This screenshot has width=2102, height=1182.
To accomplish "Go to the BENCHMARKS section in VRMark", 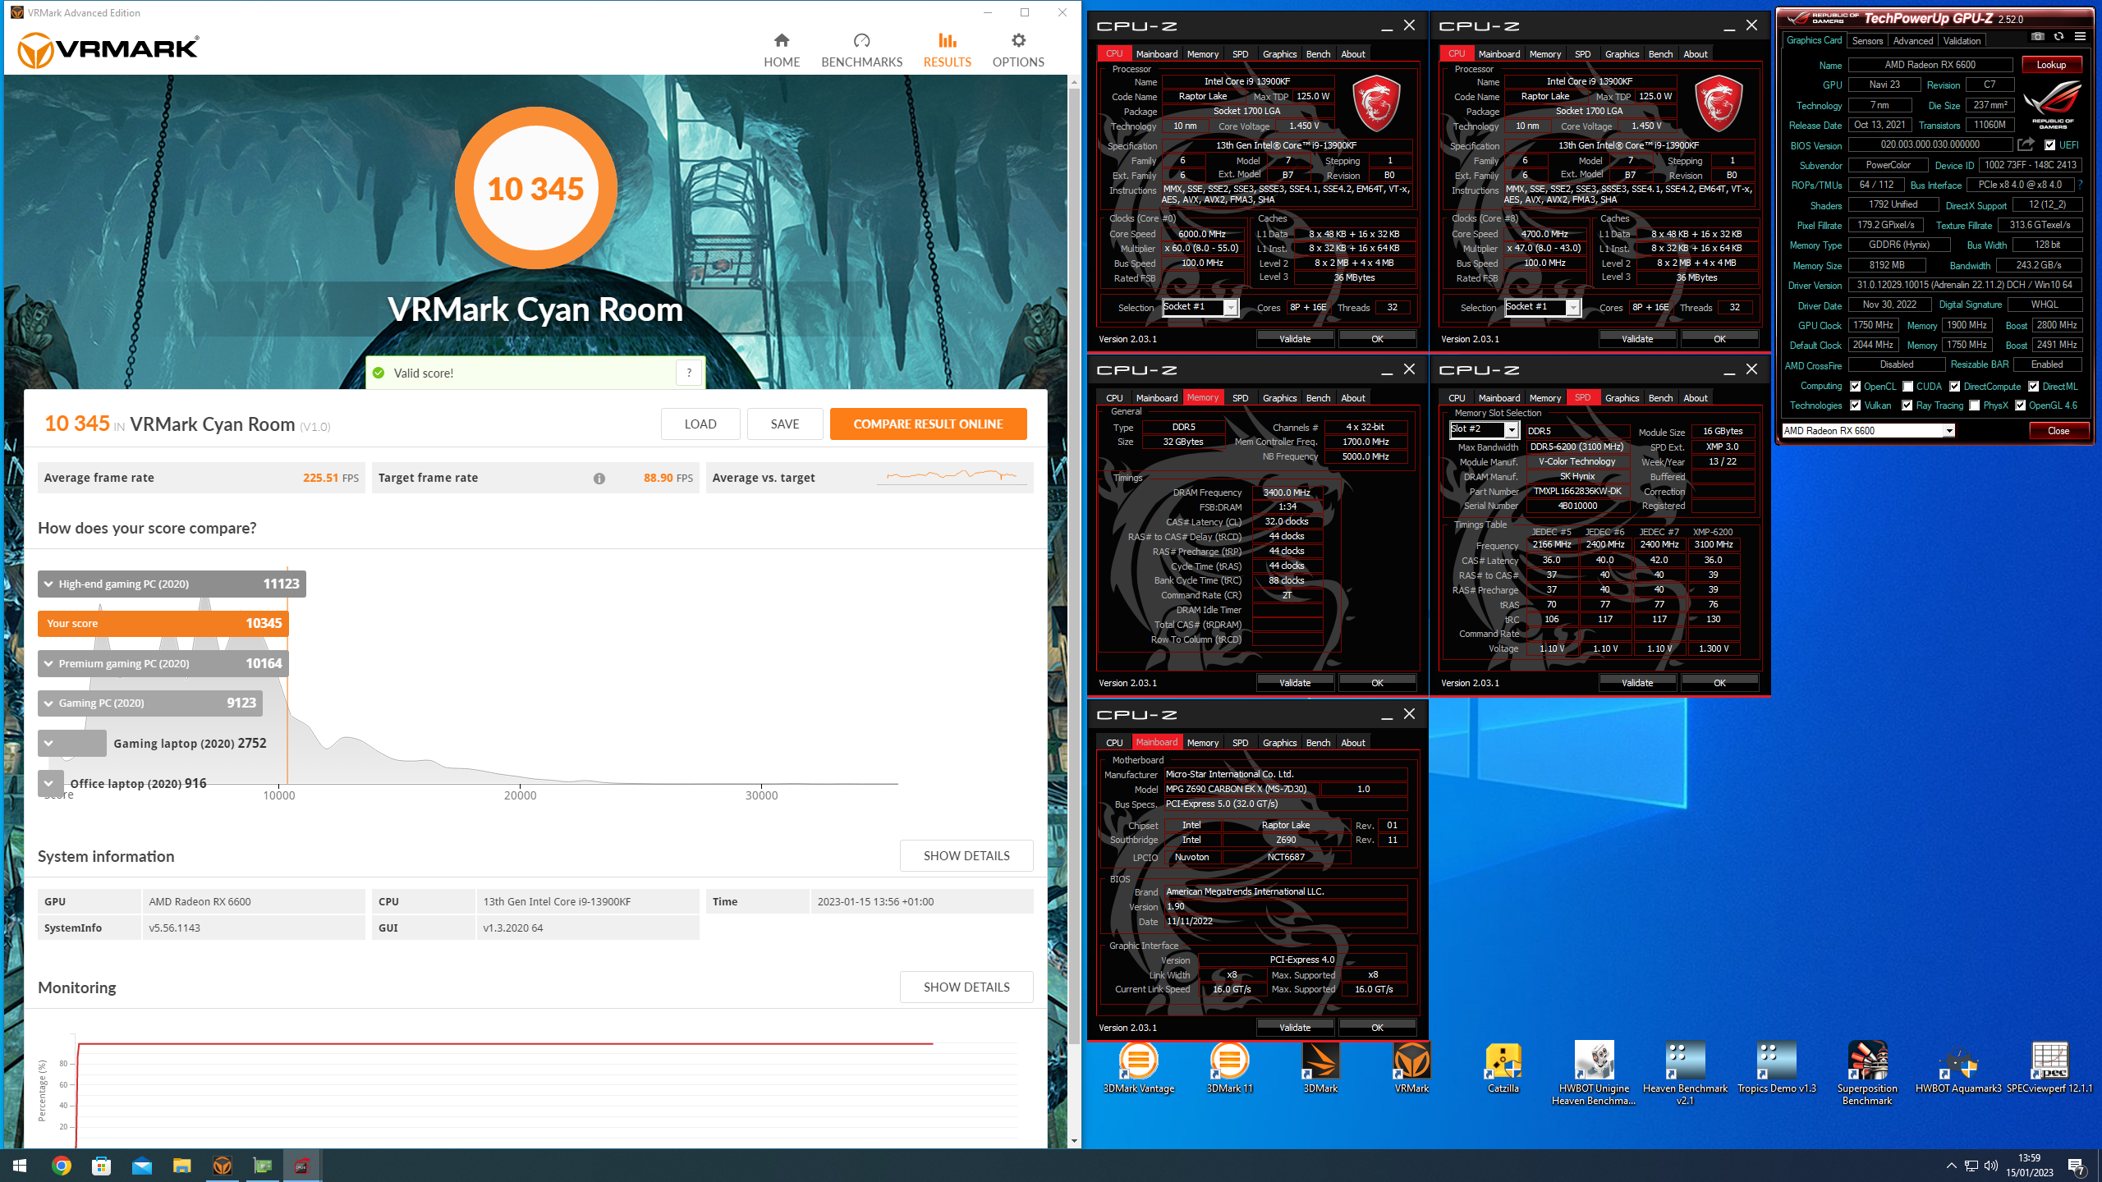I will (861, 51).
